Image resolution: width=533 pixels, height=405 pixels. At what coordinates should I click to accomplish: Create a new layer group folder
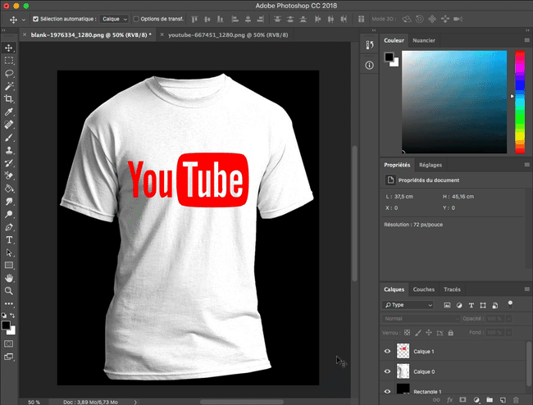[x=490, y=400]
